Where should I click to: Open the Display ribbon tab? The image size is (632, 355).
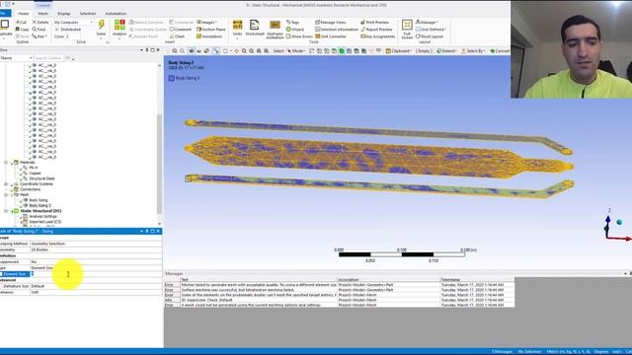click(x=63, y=13)
